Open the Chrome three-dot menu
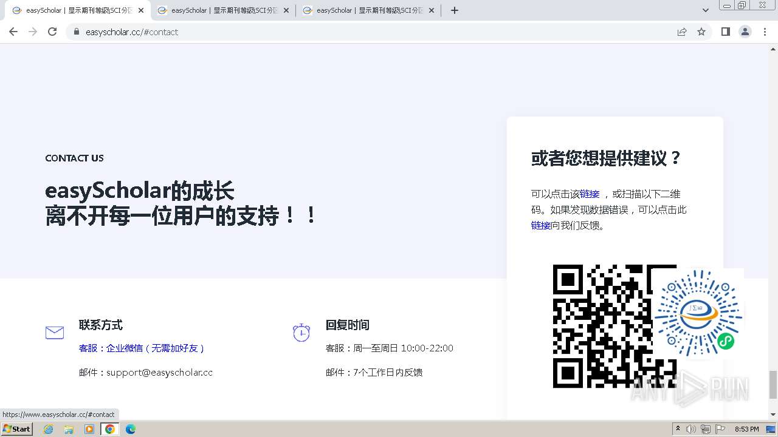 coord(765,32)
